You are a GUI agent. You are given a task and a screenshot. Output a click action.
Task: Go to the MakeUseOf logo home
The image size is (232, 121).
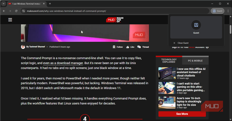(x=115, y=20)
